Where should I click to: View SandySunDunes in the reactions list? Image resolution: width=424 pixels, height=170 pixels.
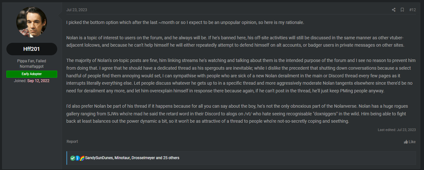[x=99, y=158]
